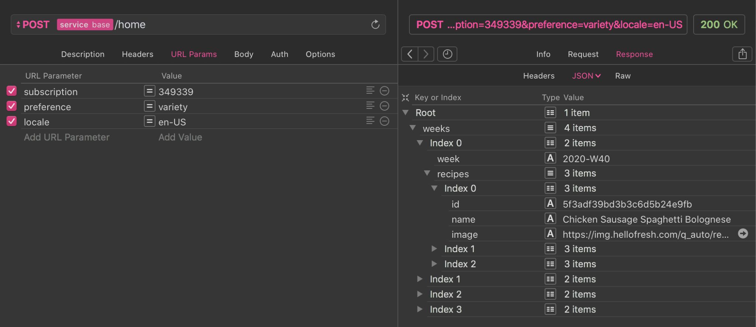Click the POST response URL summary bar
The image size is (756, 327).
tap(548, 25)
